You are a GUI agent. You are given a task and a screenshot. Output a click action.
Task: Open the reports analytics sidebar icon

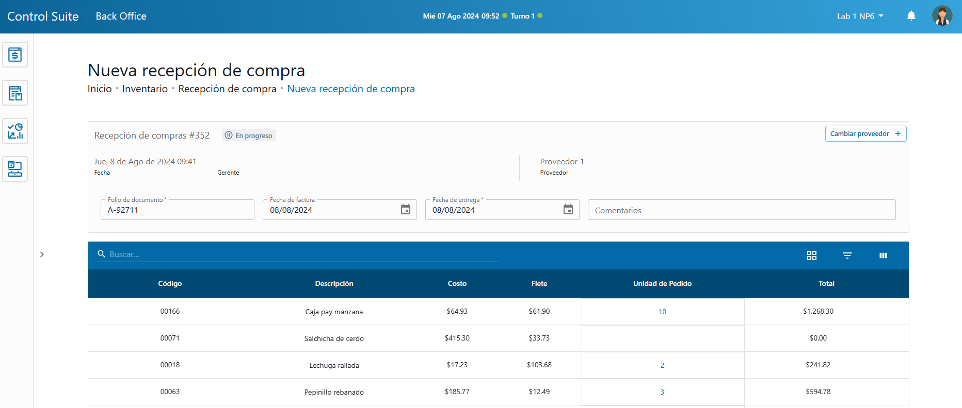(x=15, y=131)
